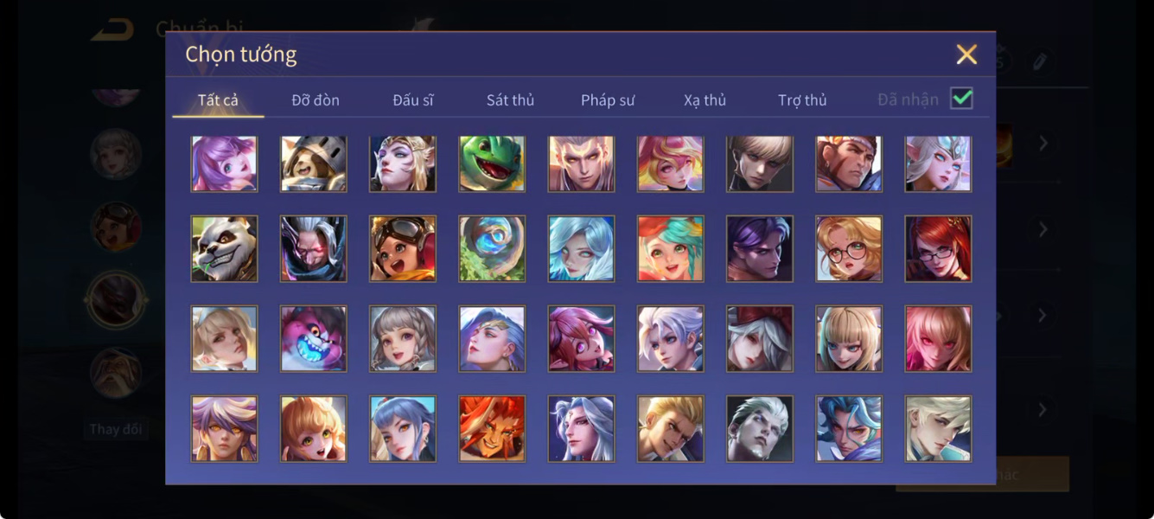Choose the blonde girl with round glasses

coord(849,248)
